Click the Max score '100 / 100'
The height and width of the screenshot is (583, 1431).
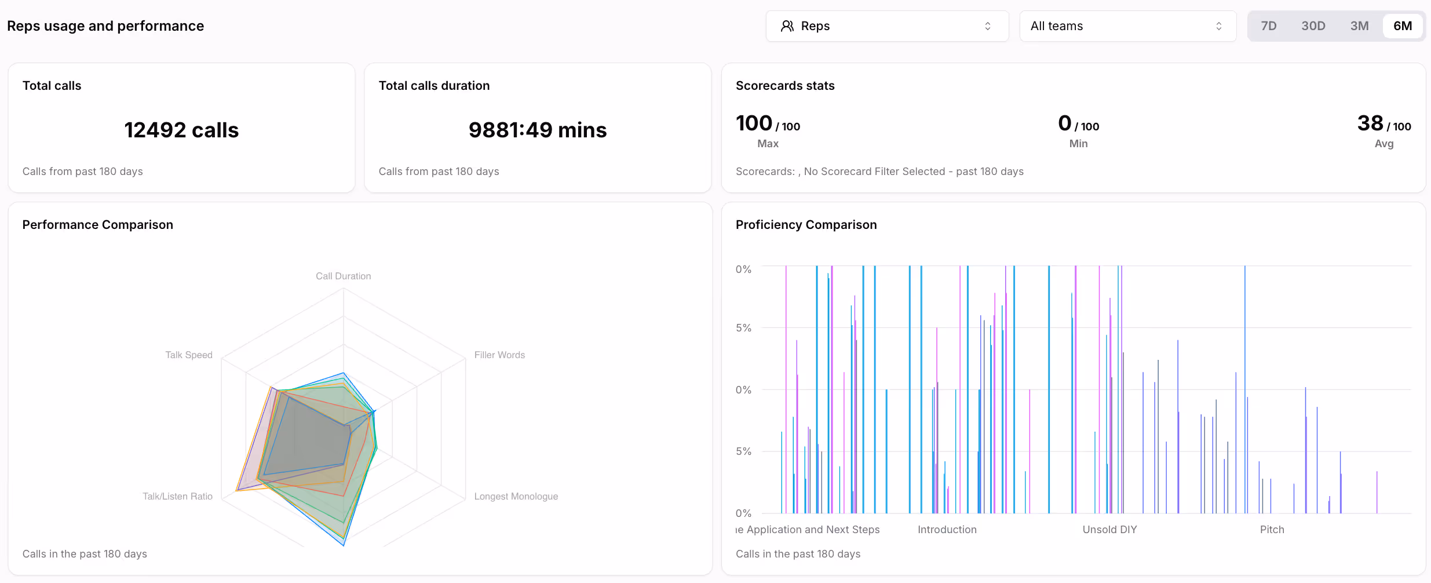coord(768,123)
